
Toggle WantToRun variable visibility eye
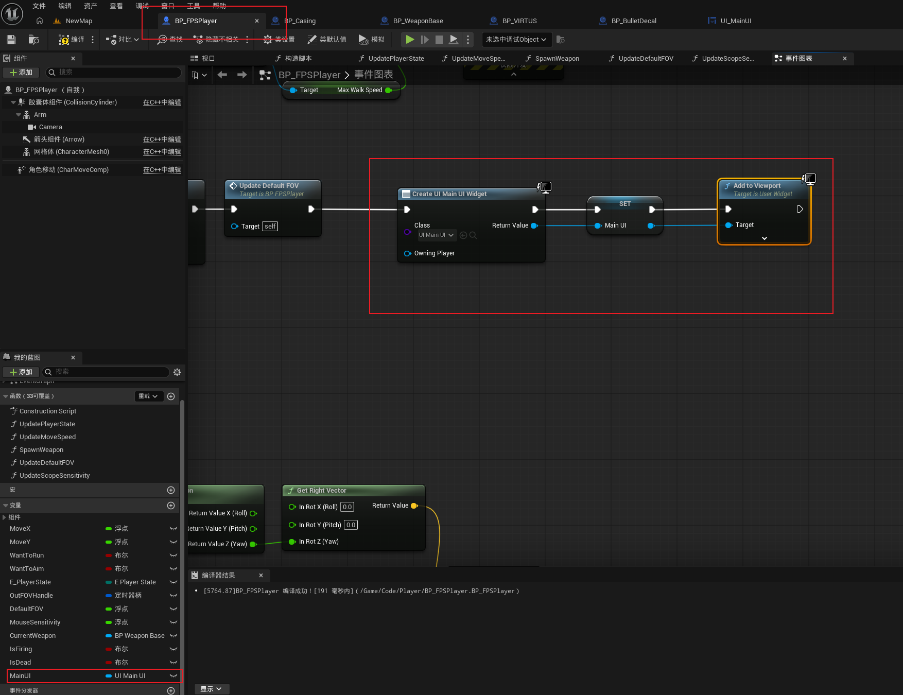[173, 555]
